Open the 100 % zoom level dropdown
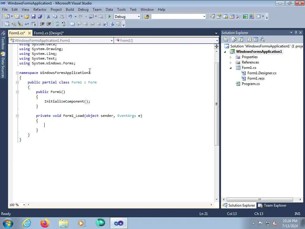The width and height of the screenshot is (305, 229). tap(24, 205)
